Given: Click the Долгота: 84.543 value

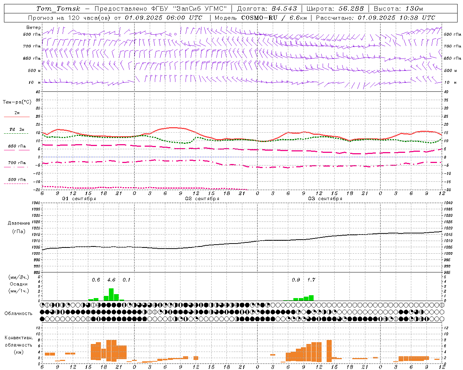Looking at the screenshot, I should coord(267,9).
